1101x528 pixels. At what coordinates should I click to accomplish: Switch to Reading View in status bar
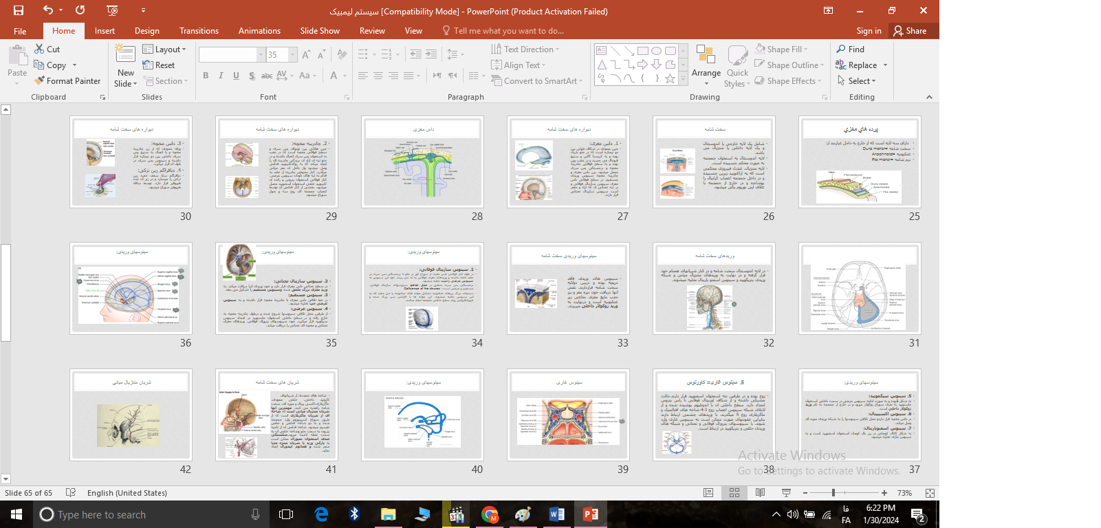pyautogui.click(x=760, y=493)
